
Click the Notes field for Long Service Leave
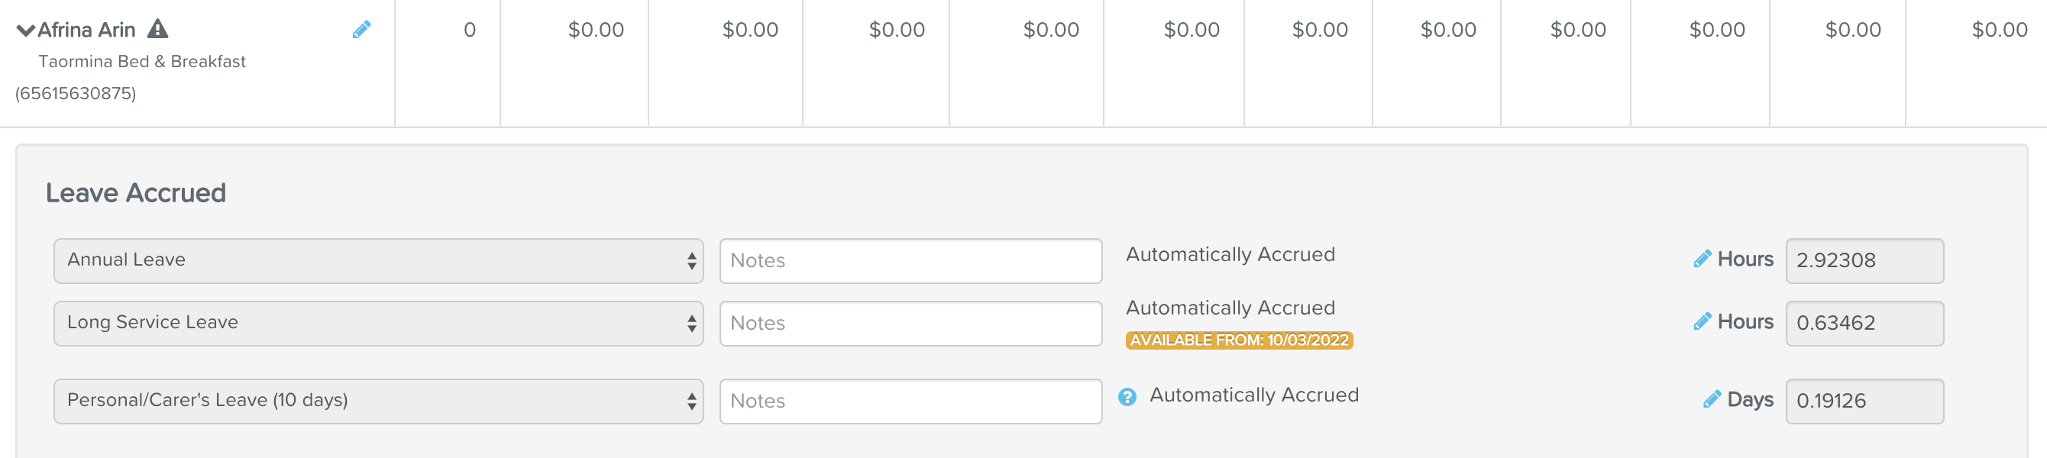point(910,323)
